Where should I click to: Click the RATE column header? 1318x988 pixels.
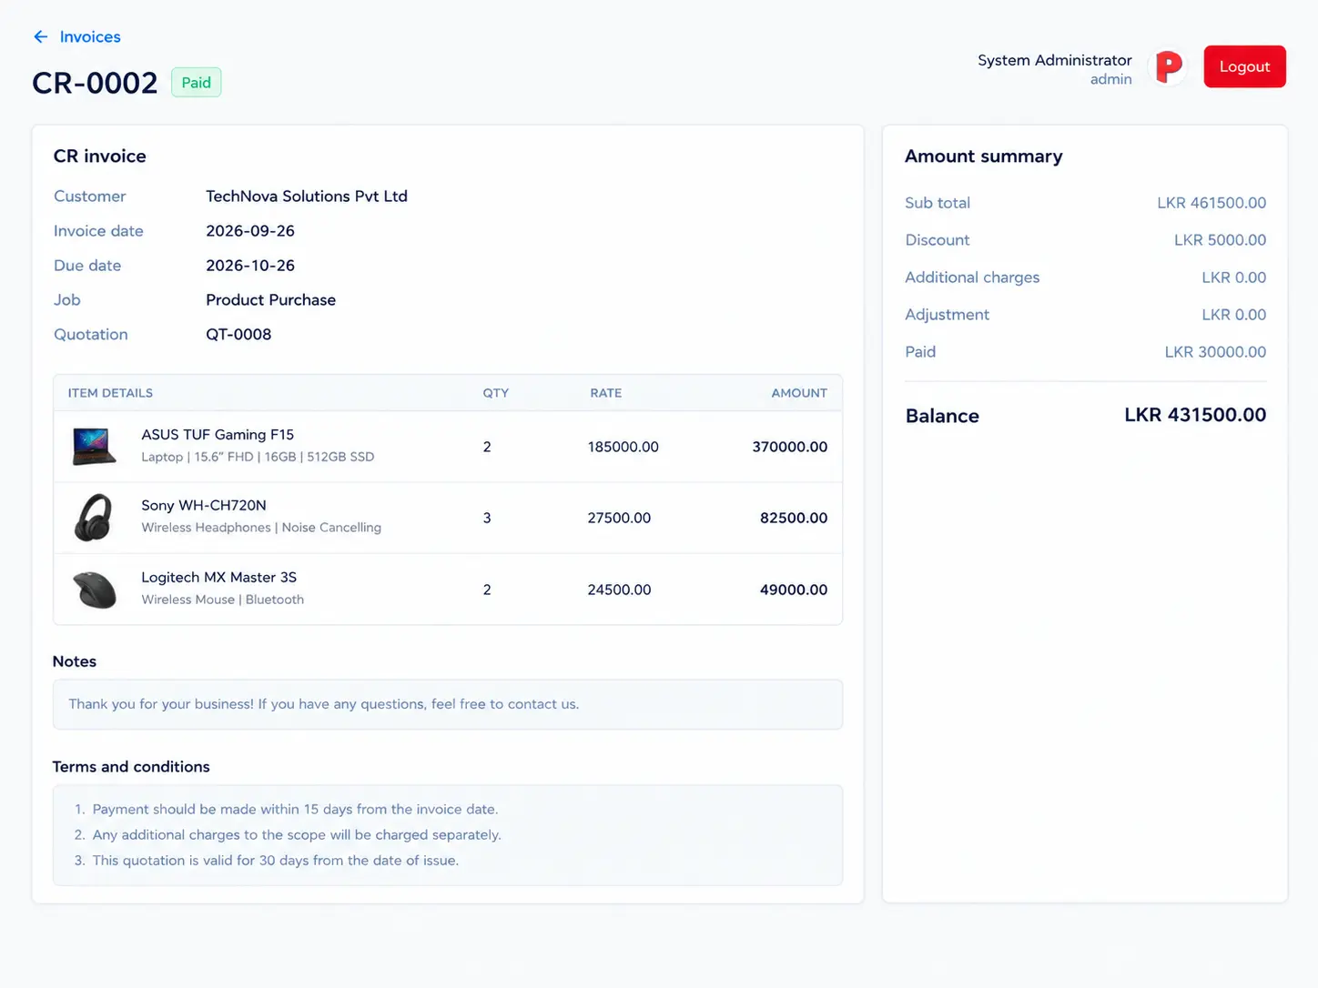pyautogui.click(x=606, y=393)
